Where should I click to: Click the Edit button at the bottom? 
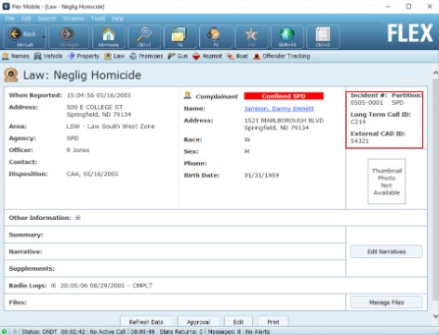click(x=238, y=322)
